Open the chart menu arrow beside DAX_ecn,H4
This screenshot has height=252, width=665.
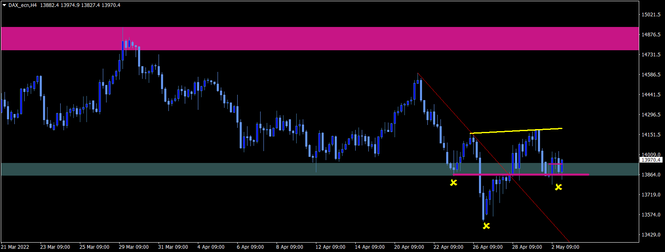[x=4, y=5]
